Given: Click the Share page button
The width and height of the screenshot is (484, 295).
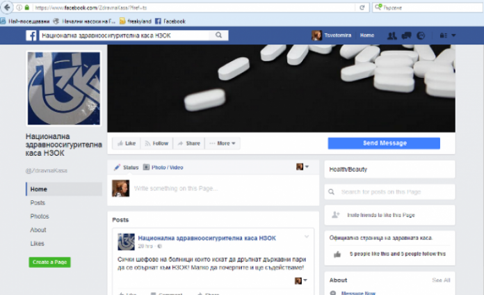Looking at the screenshot, I should (x=188, y=143).
